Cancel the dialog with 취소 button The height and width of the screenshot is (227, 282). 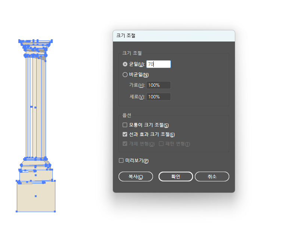(x=212, y=177)
